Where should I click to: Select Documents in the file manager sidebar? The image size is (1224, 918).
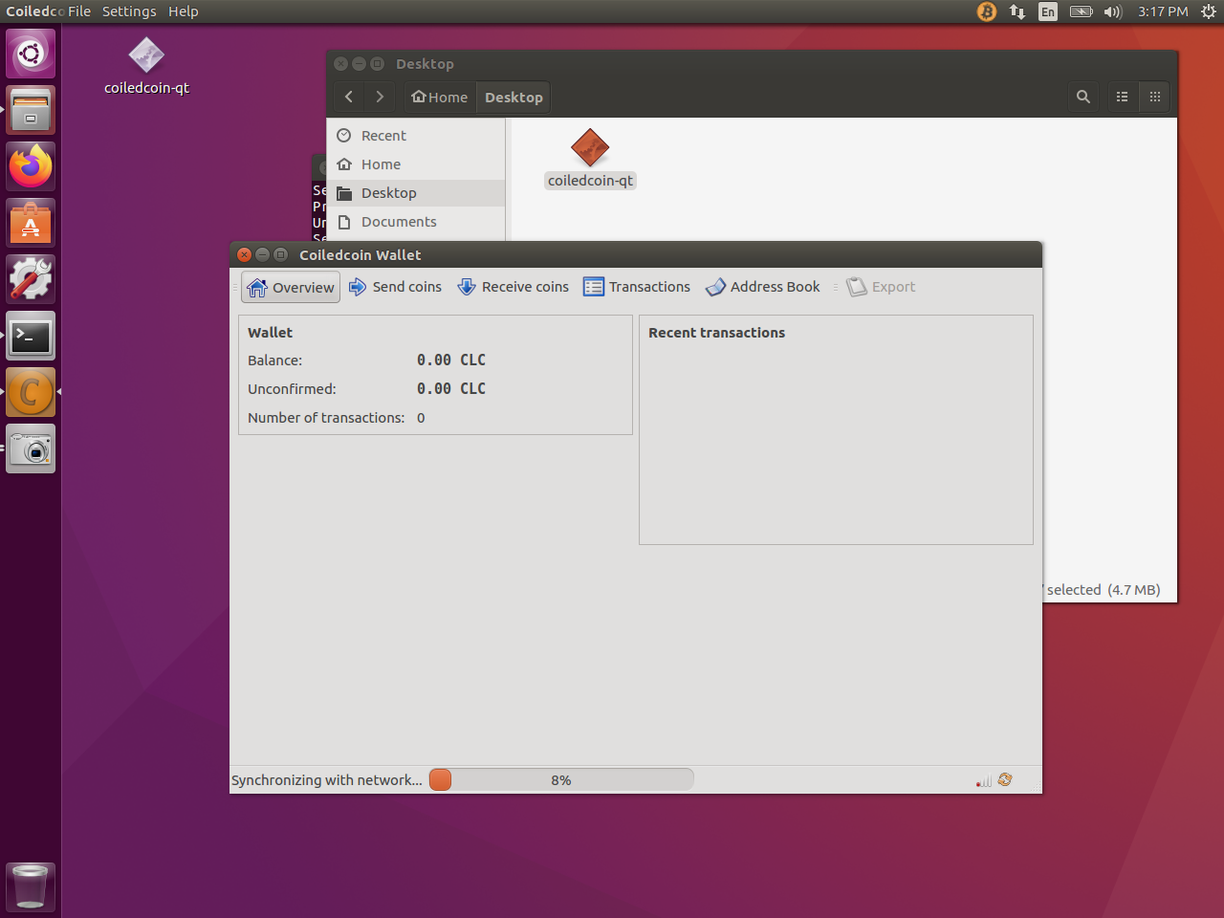tap(416, 222)
